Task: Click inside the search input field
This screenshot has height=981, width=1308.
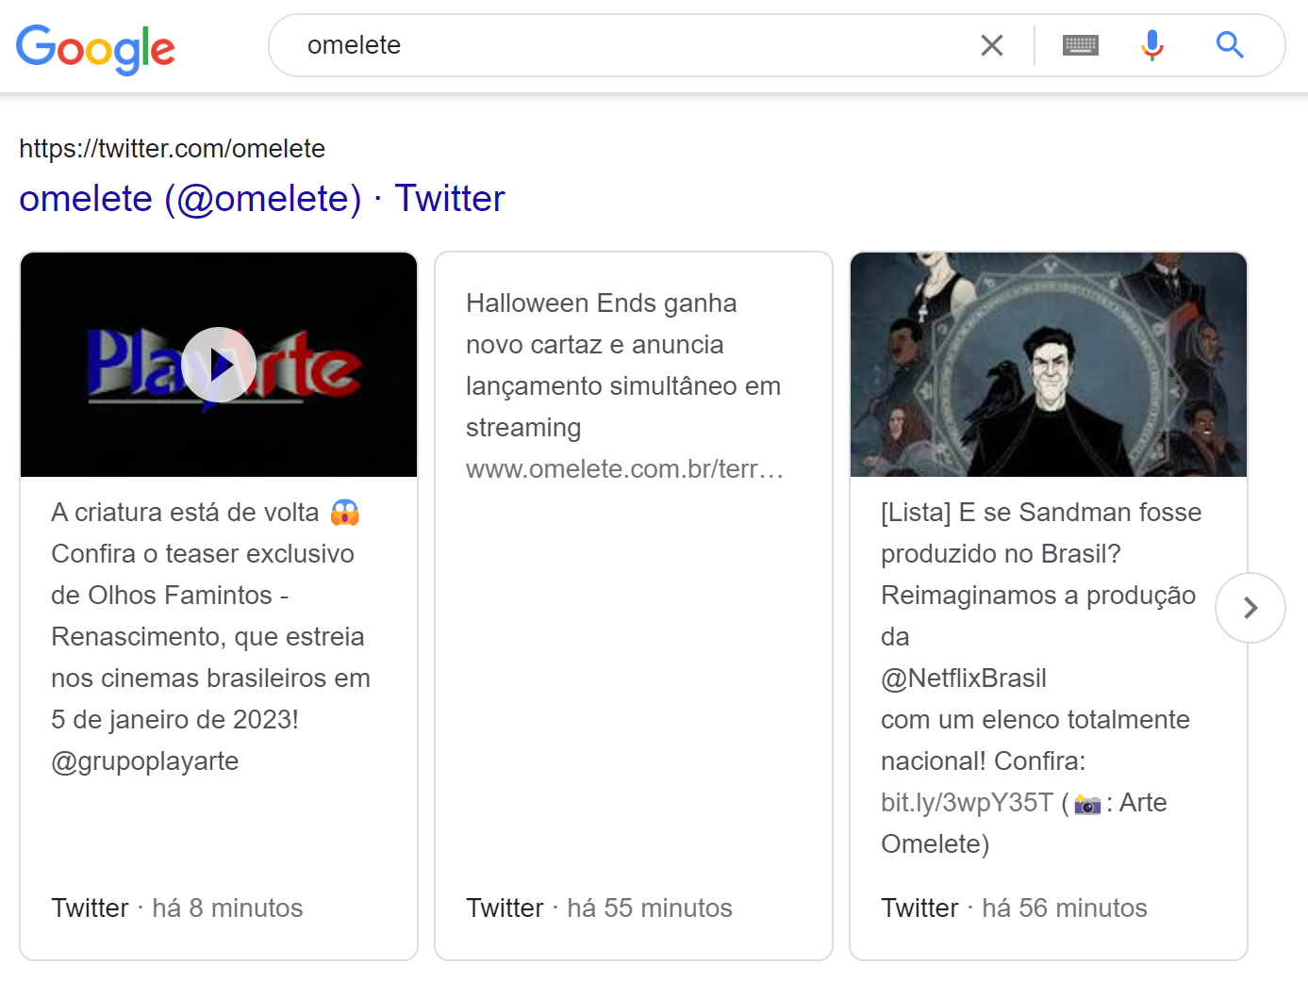Action: click(x=566, y=44)
